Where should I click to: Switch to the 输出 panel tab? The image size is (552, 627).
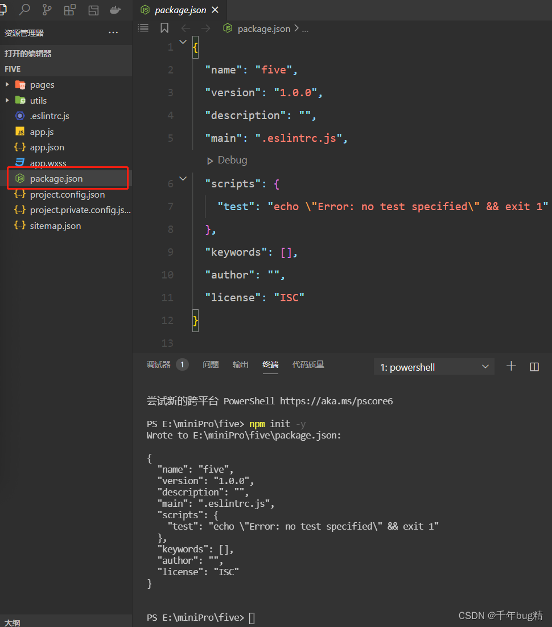point(240,364)
